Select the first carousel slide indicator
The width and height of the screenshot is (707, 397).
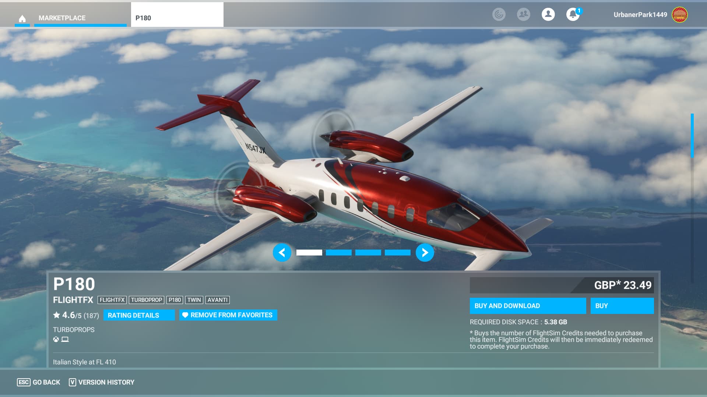pyautogui.click(x=309, y=253)
